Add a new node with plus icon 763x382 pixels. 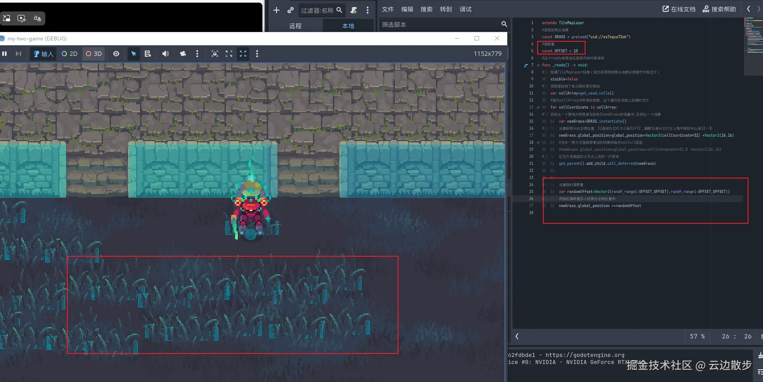coord(276,10)
